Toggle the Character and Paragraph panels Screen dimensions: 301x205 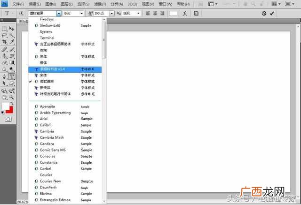[x=196, y=14]
